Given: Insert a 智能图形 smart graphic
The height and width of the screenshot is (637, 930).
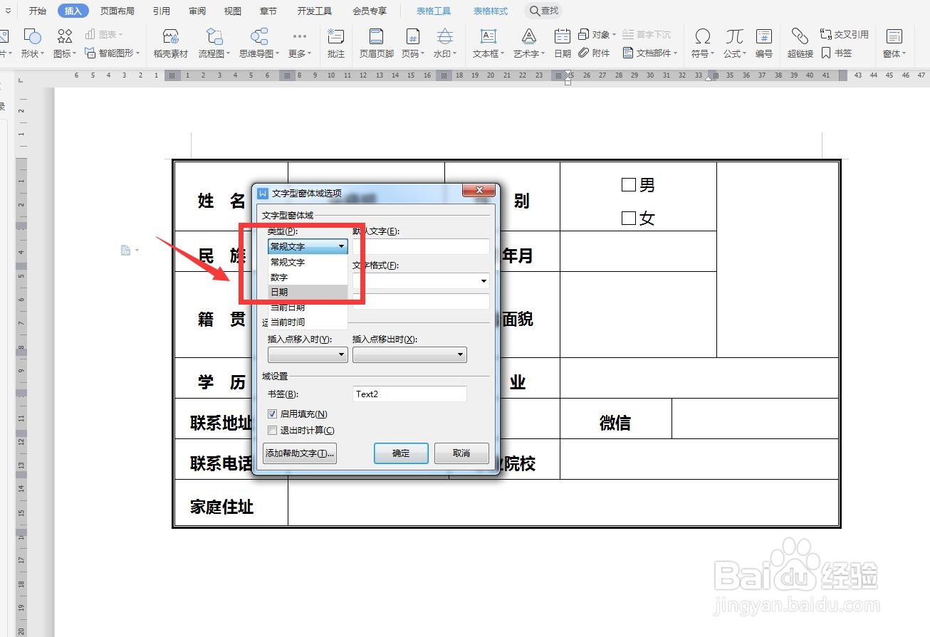Looking at the screenshot, I should 111,53.
